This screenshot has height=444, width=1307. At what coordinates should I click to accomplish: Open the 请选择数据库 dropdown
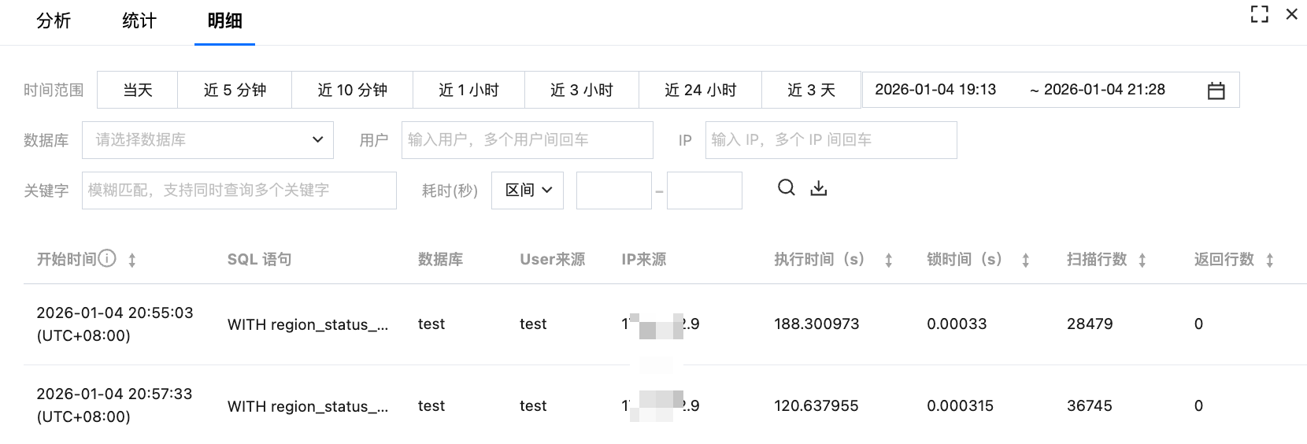coord(208,140)
